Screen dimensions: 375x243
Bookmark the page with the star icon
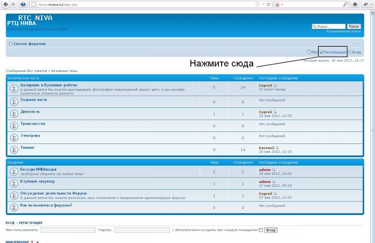[257, 5]
